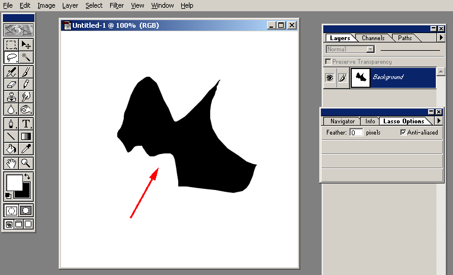Choose standard window screen mode
453x275 pixels.
9,224
